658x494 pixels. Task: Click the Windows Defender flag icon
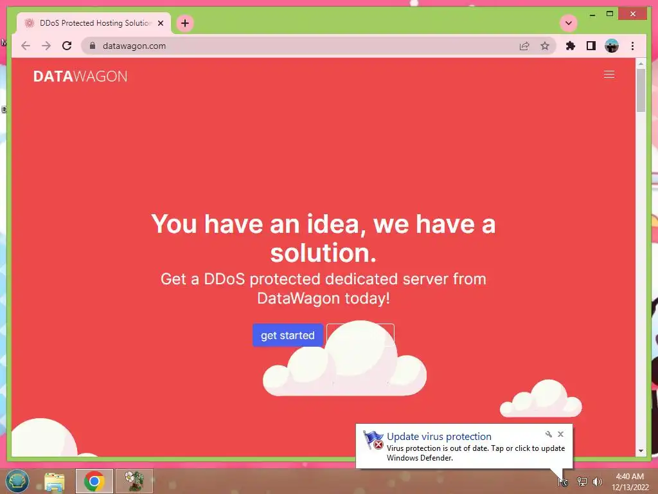pyautogui.click(x=373, y=440)
